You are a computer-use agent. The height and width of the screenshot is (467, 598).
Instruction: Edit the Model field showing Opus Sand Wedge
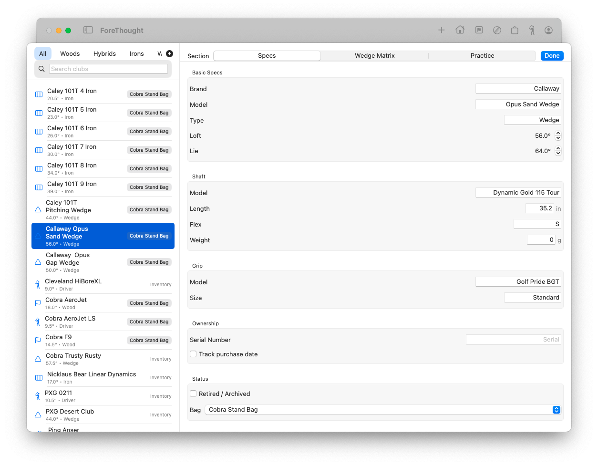click(x=518, y=104)
